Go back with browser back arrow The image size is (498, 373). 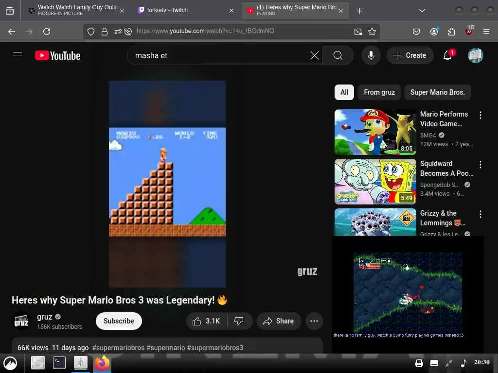coord(12,32)
